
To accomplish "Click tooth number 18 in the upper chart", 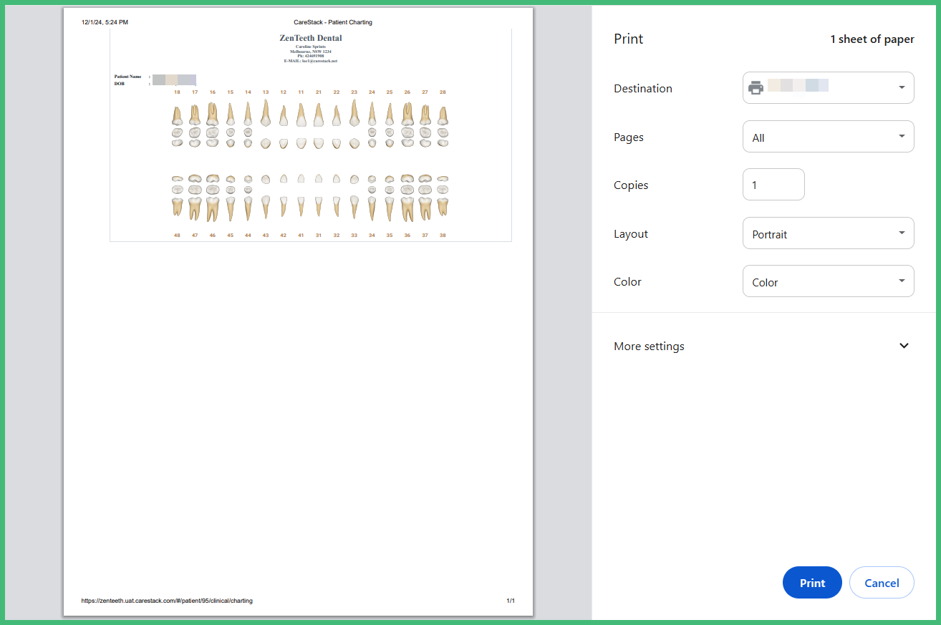I will pos(177,92).
